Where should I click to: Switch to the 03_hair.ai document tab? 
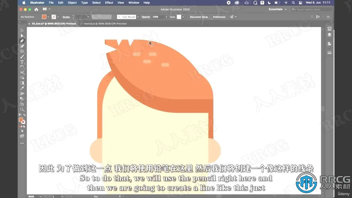coord(54,24)
